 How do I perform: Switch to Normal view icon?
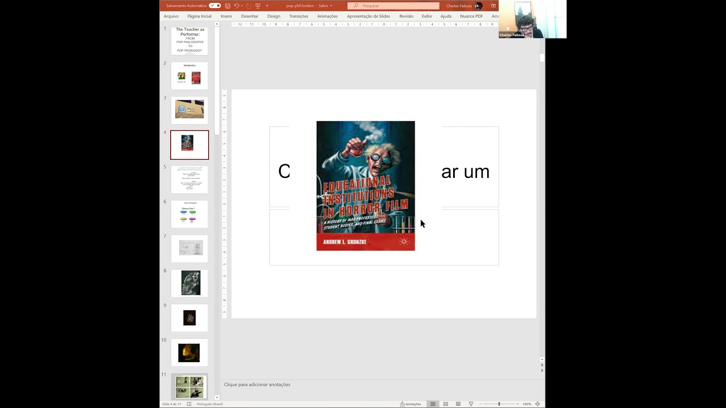click(x=433, y=404)
